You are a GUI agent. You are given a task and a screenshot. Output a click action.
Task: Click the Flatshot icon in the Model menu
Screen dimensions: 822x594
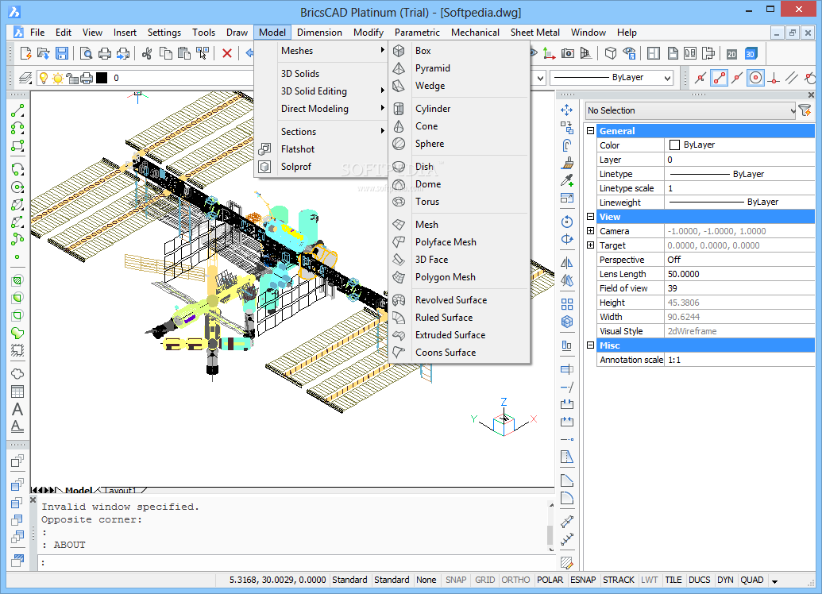(264, 148)
